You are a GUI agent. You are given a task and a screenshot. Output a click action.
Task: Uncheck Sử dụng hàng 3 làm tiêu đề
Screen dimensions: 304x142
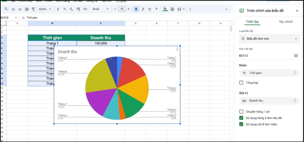pos(241,118)
